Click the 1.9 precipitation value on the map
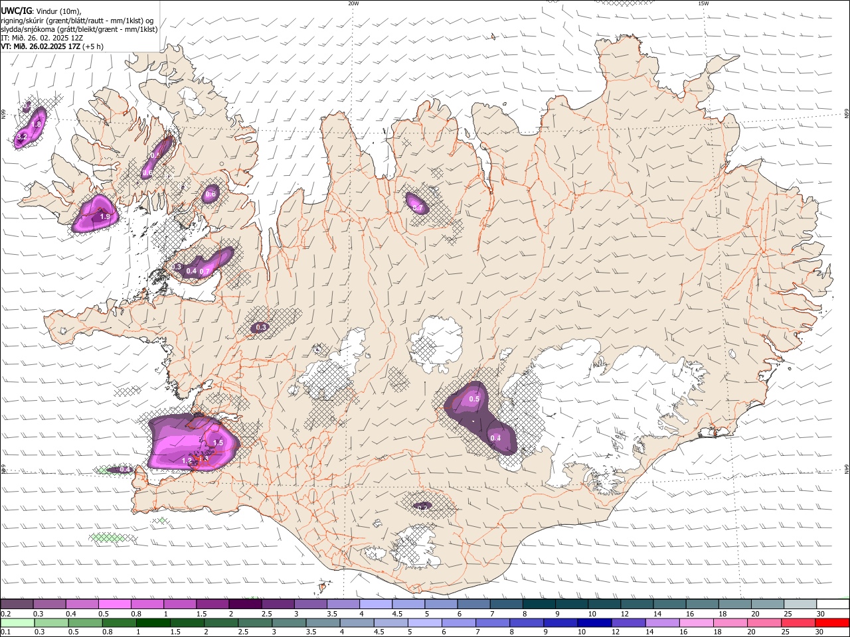Screen dimensions: 850x637 click(x=105, y=217)
